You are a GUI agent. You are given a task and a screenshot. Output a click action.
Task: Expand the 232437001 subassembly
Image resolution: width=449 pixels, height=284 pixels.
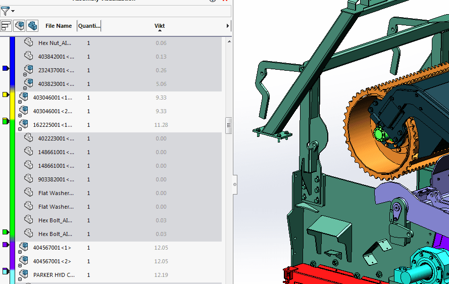(x=25, y=74)
